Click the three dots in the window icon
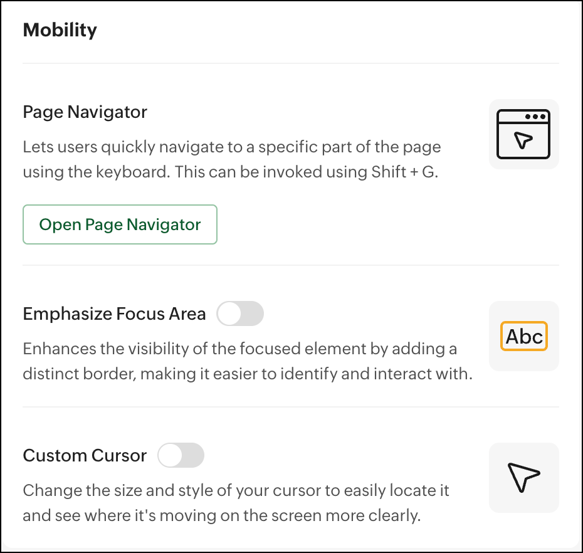 tap(535, 117)
